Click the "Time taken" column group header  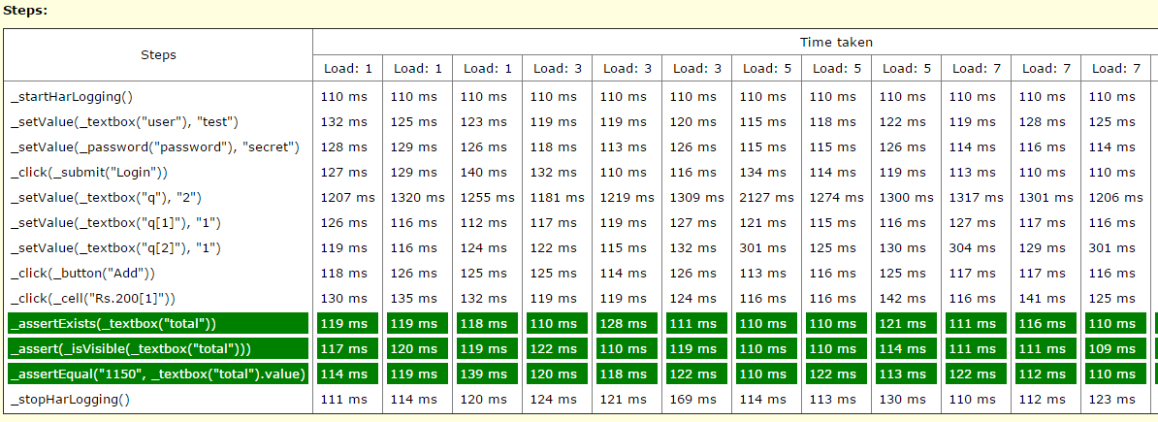[835, 43]
